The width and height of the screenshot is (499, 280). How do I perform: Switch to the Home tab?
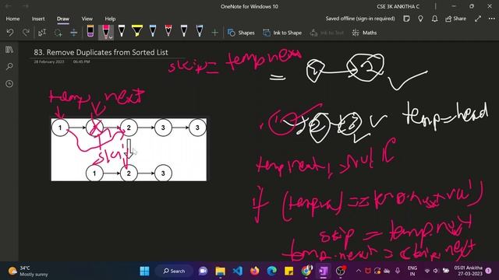tap(12, 19)
